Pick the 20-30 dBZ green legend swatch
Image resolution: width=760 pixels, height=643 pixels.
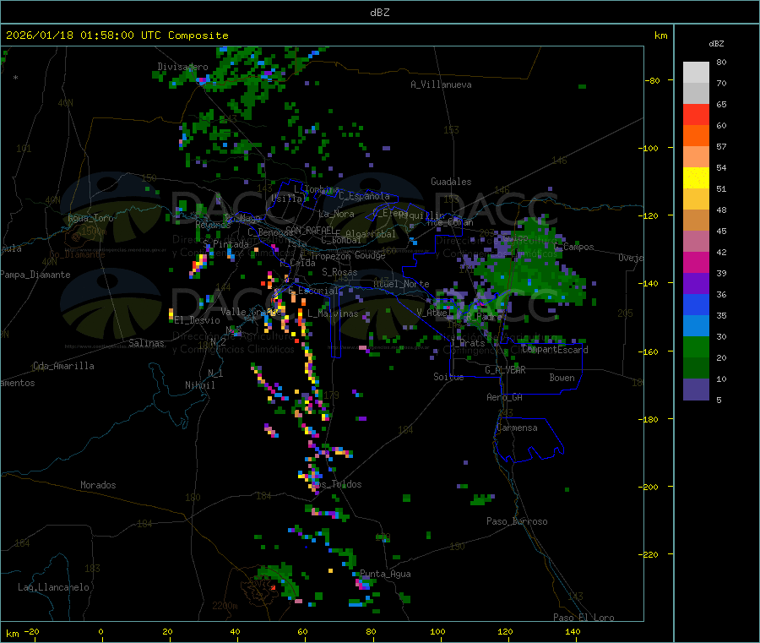[x=696, y=346]
